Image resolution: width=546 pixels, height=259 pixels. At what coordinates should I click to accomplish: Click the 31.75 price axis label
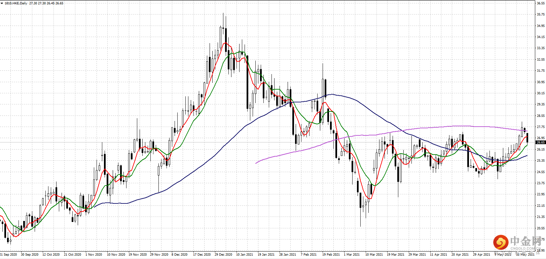pyautogui.click(x=541, y=71)
